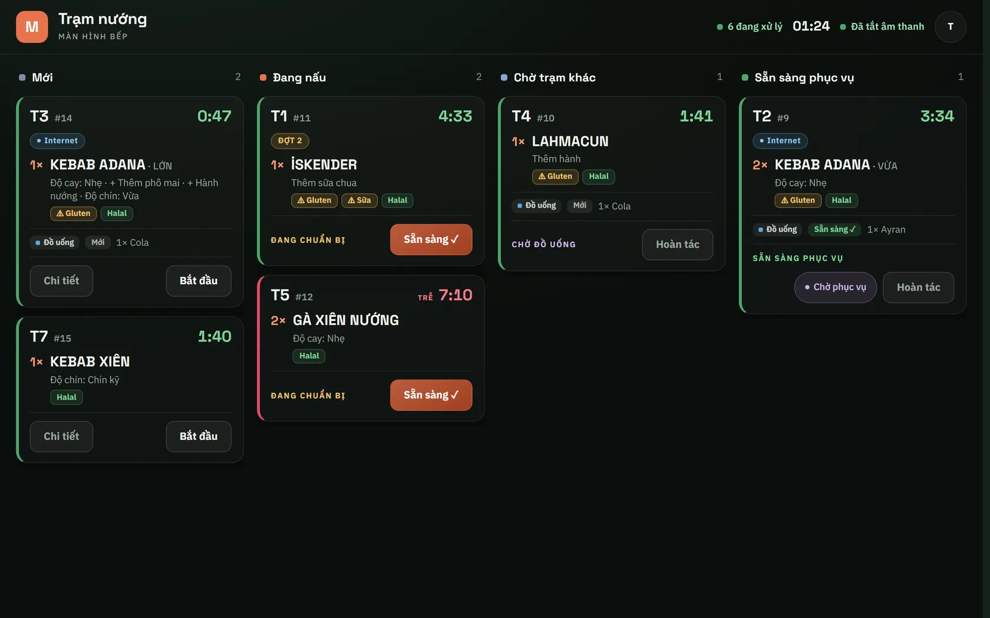The width and height of the screenshot is (990, 618).
Task: Mark İskender order T1 as Sẵn sàng
Action: (x=431, y=240)
